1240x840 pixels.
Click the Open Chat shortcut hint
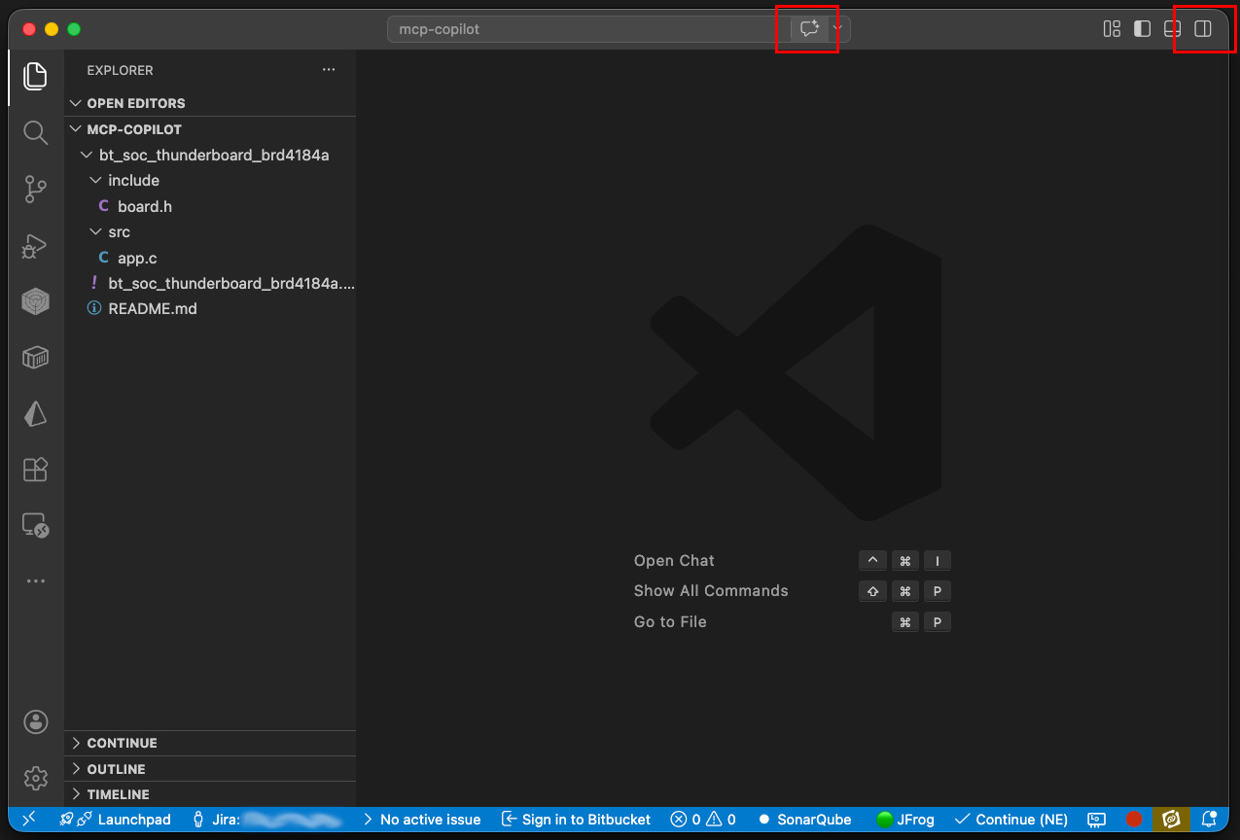click(x=674, y=560)
